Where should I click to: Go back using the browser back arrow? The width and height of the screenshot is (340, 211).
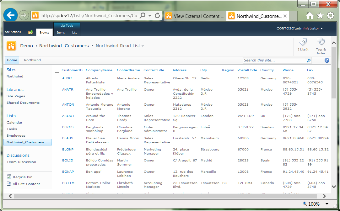click(10, 15)
